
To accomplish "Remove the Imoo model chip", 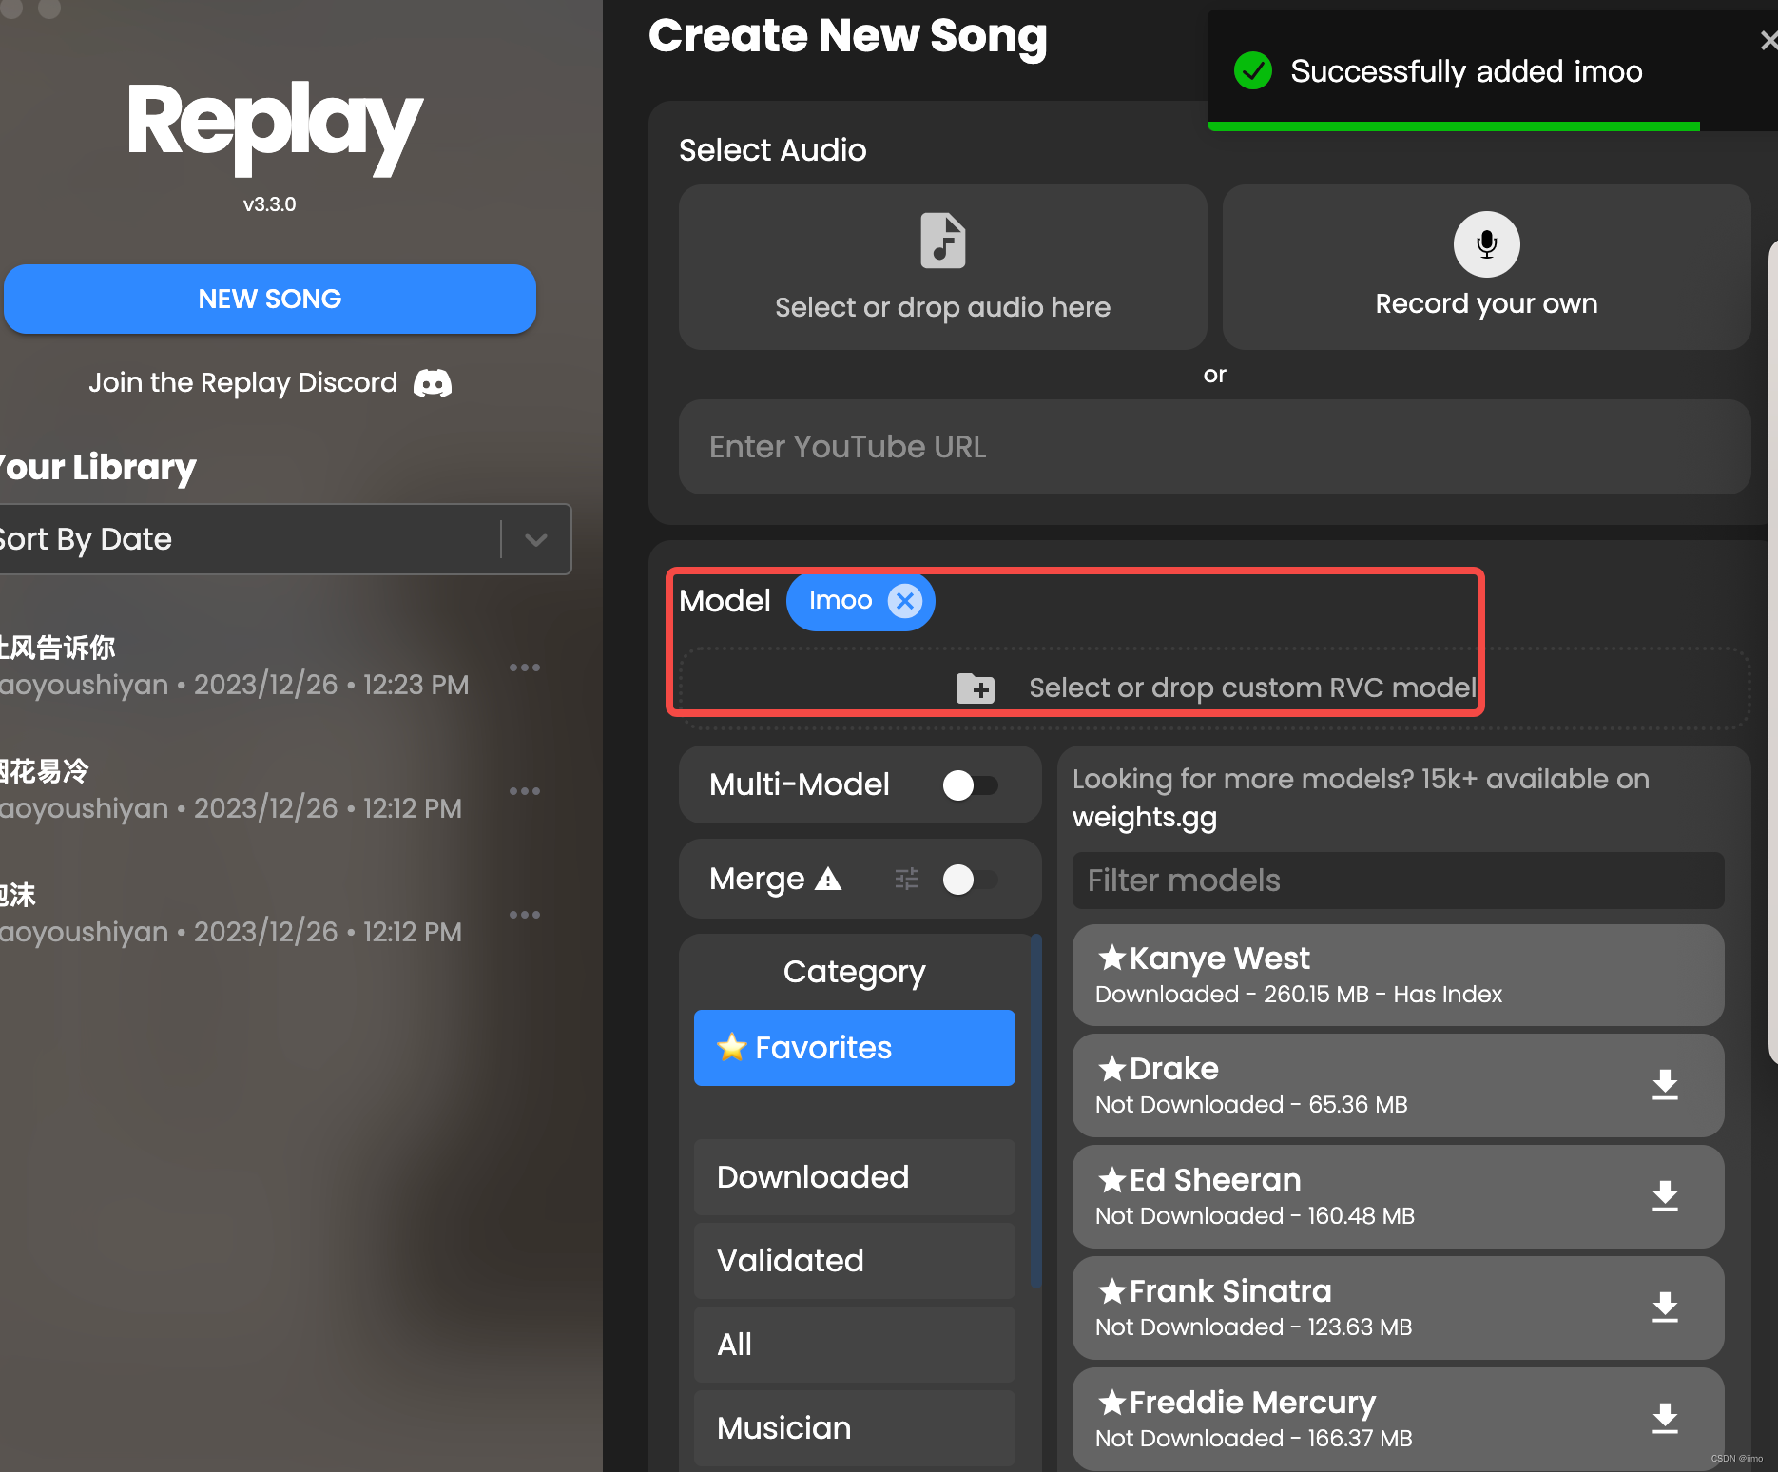I will (904, 601).
